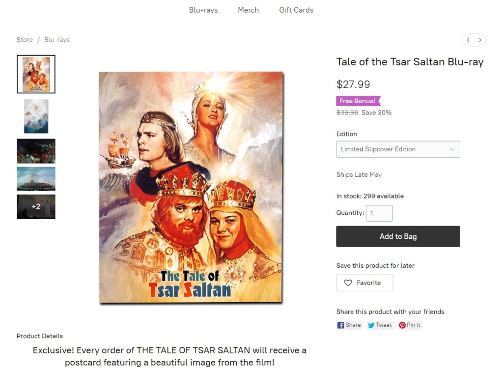
Task: Open the Merch menu
Action: (248, 10)
